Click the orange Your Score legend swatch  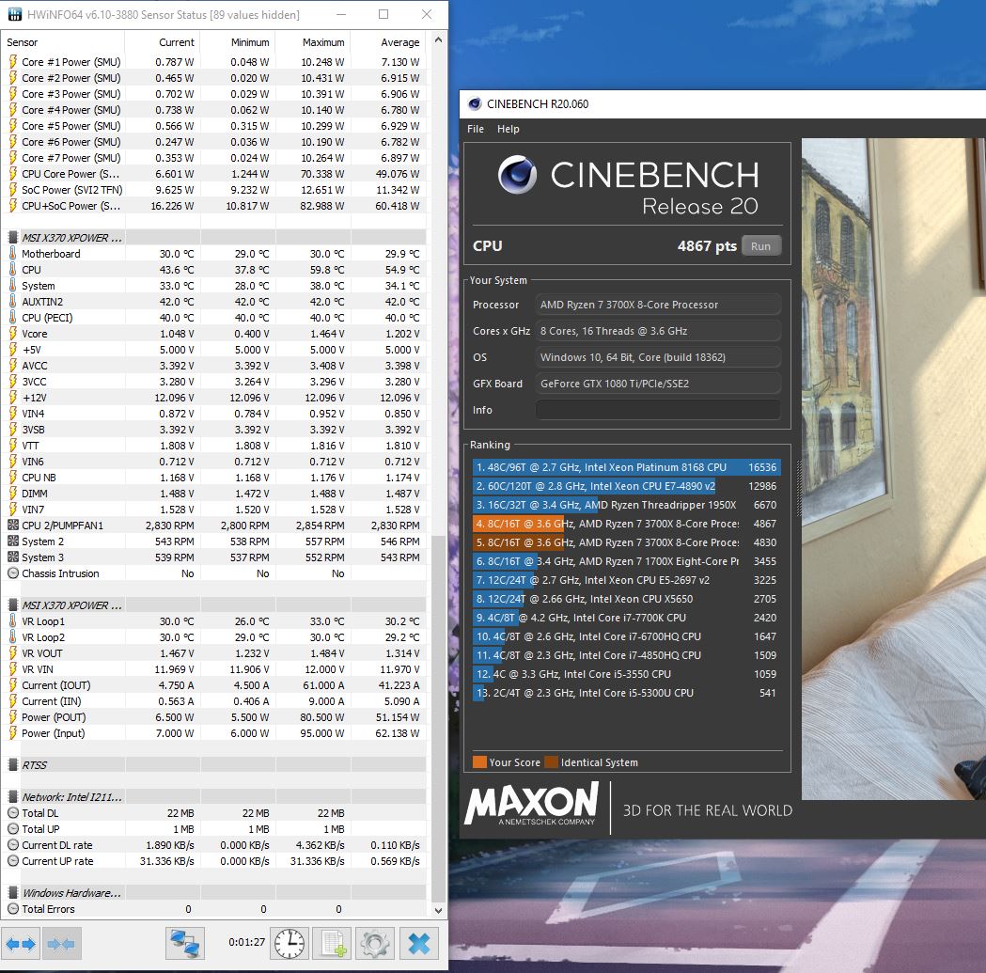(x=479, y=762)
